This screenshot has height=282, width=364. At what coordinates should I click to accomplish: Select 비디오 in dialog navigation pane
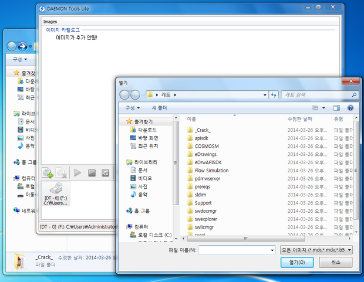145,178
